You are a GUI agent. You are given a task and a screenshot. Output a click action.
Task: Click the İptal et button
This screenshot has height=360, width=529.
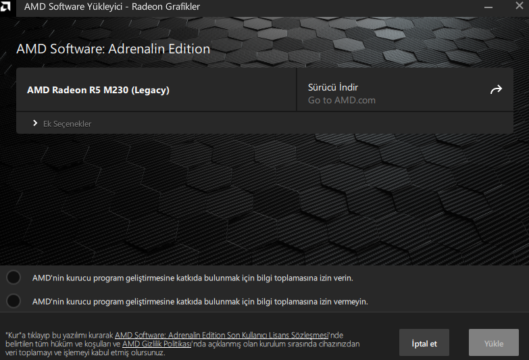424,342
